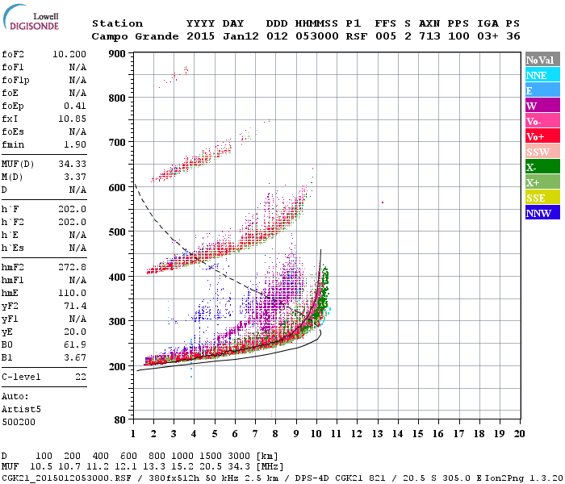Click the MUF(D) value 34.33

pos(73,165)
